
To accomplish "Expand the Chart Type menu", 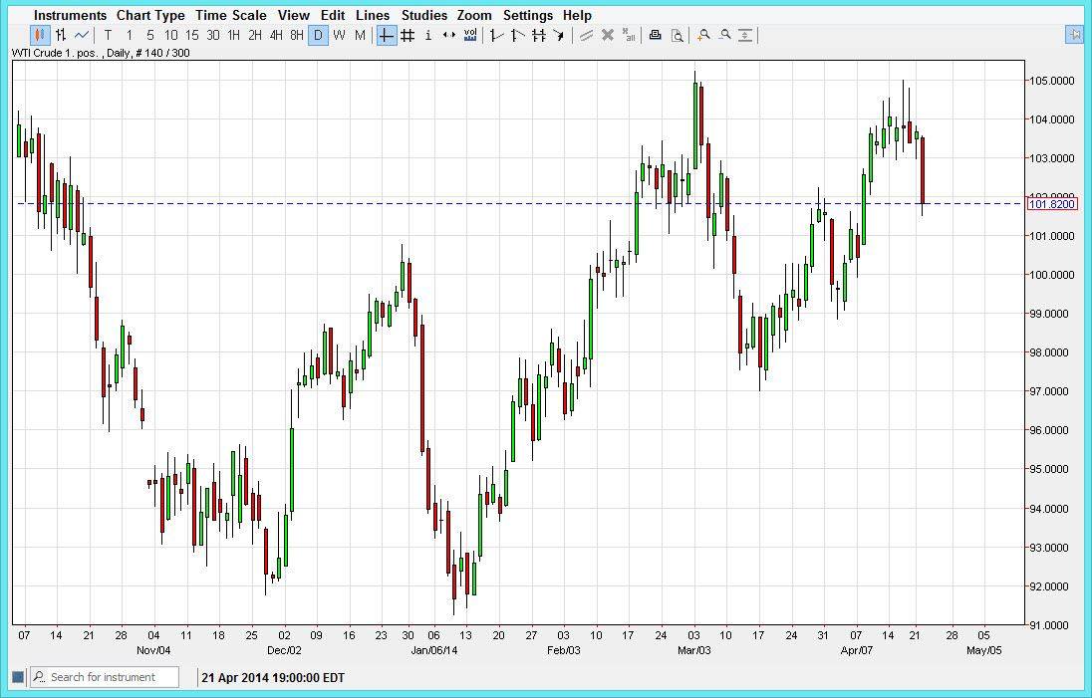I will click(150, 15).
